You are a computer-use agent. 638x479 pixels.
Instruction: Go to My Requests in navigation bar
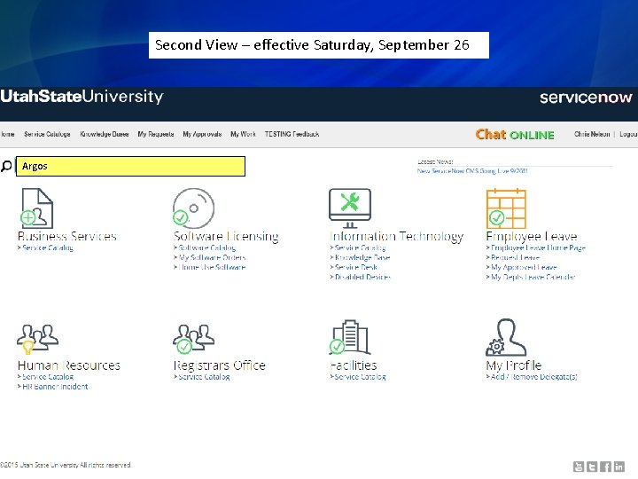point(156,134)
